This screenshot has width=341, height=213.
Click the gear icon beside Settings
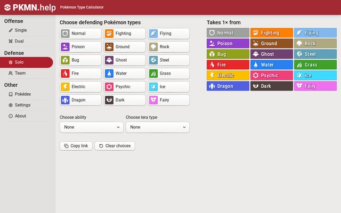(11, 105)
